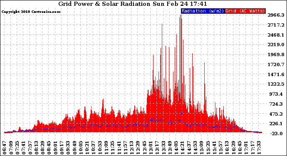This screenshot has height=156, width=287.
Task: Click the 17:17 time label
Action: (252, 148)
